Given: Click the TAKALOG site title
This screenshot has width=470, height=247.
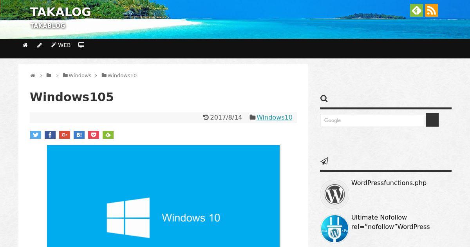Looking at the screenshot, I should pyautogui.click(x=61, y=12).
